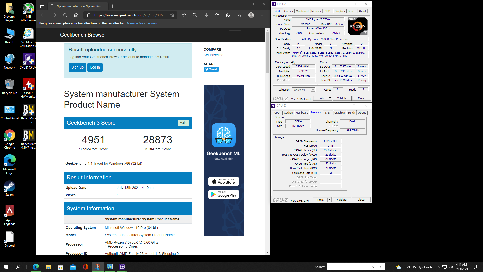The width and height of the screenshot is (483, 272).
Task: Open the Edge profile avatar
Action: tap(251, 15)
